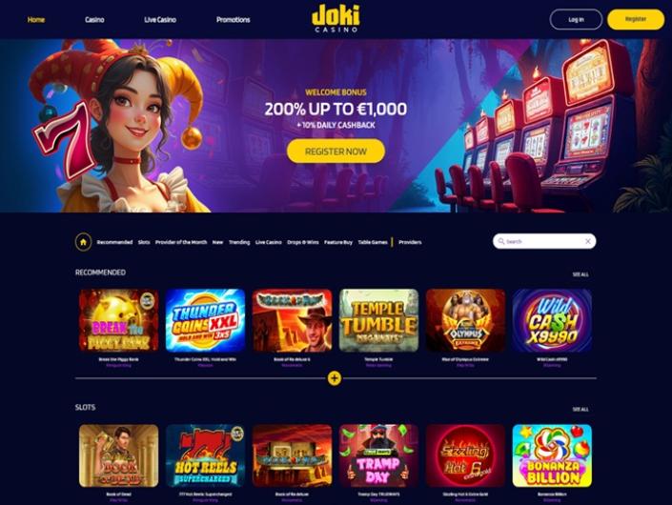Click See All beside Slots
The height and width of the screenshot is (505, 672).
580,410
